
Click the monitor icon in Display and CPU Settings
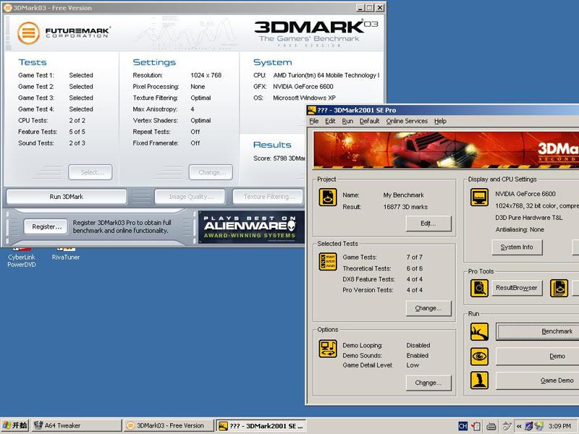pyautogui.click(x=479, y=197)
